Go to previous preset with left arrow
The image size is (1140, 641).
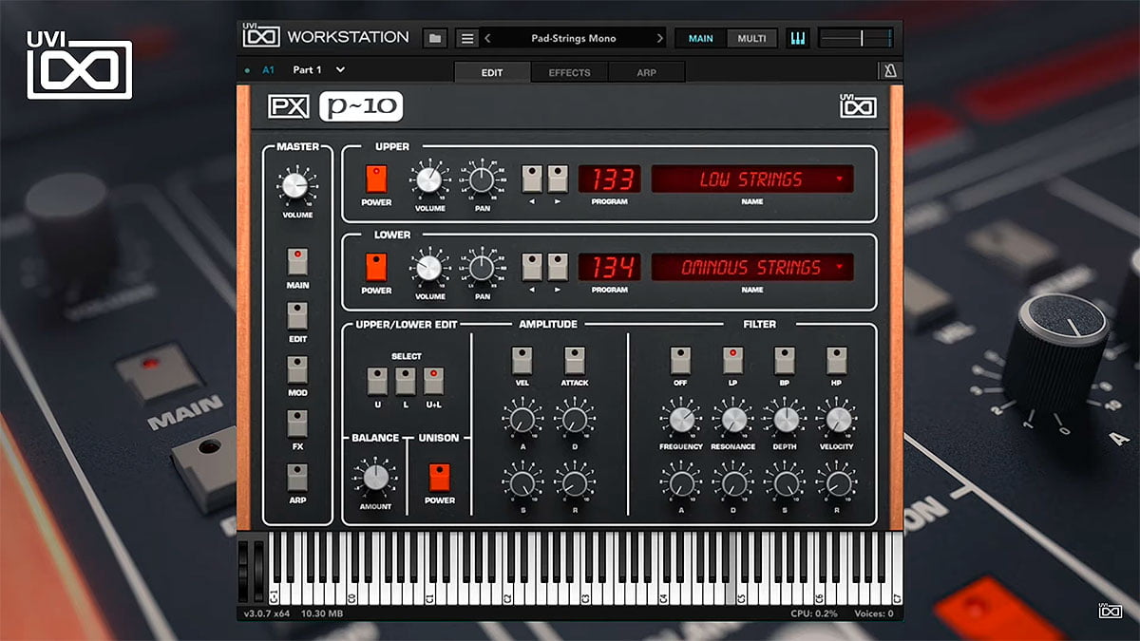point(487,38)
